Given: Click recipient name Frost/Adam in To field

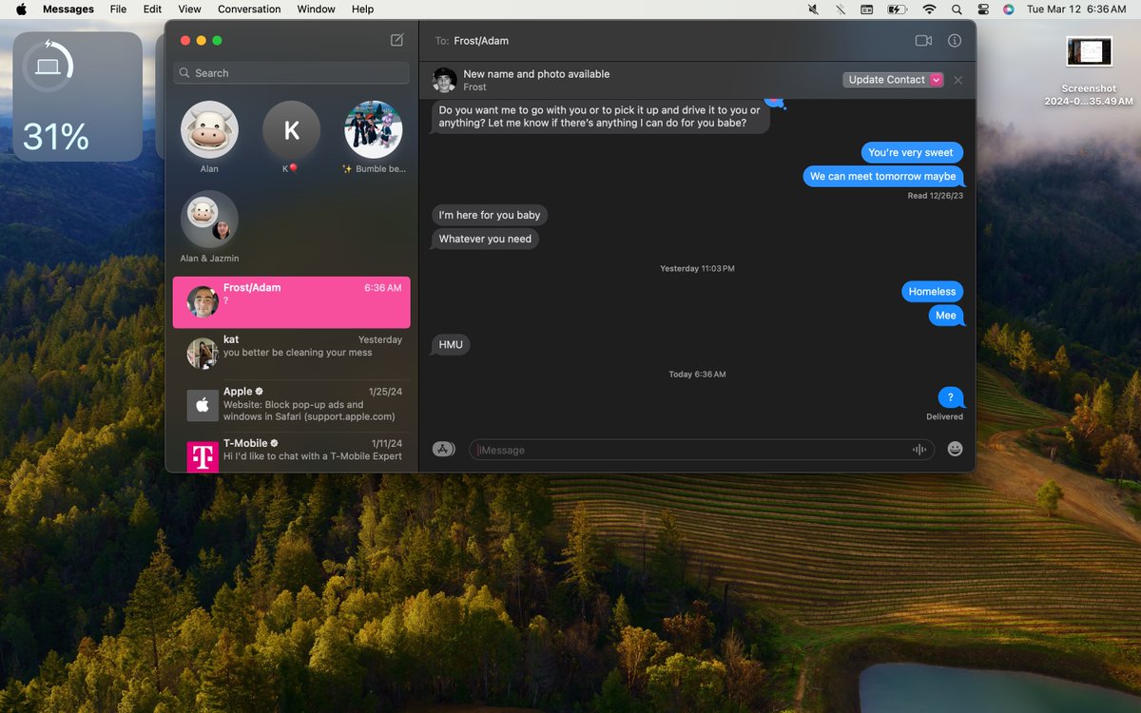Looking at the screenshot, I should tap(481, 41).
